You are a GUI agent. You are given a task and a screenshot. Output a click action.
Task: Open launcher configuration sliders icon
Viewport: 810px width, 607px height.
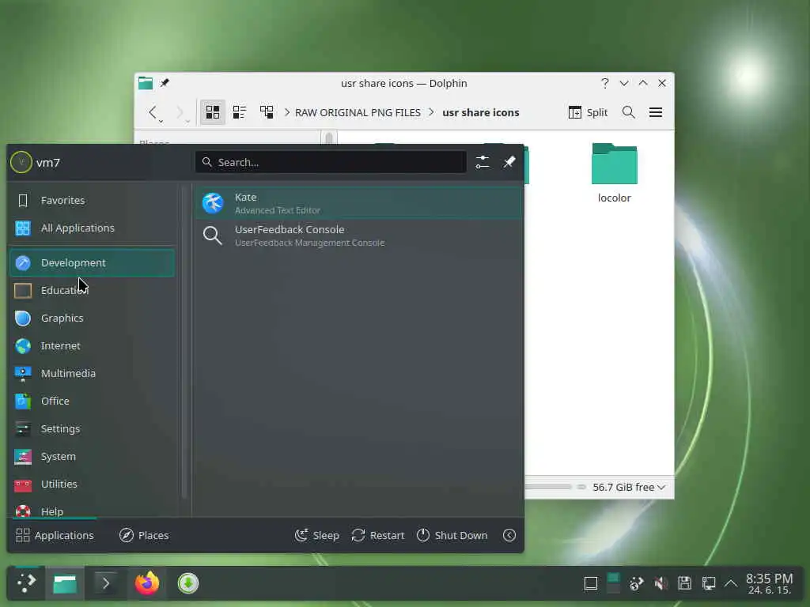[x=483, y=162]
